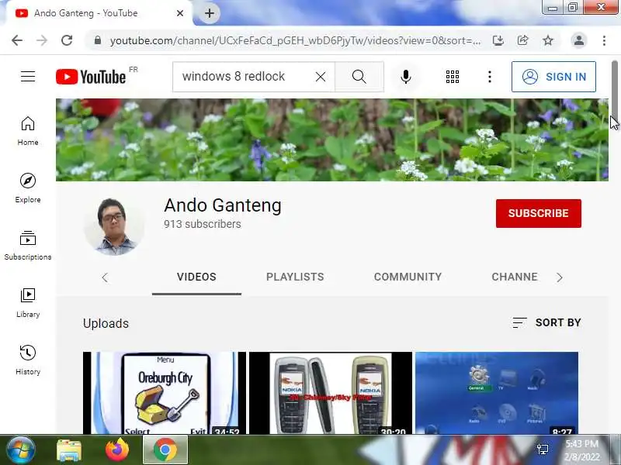The height and width of the screenshot is (465, 621).
Task: Open the Sort By dropdown
Action: point(546,322)
